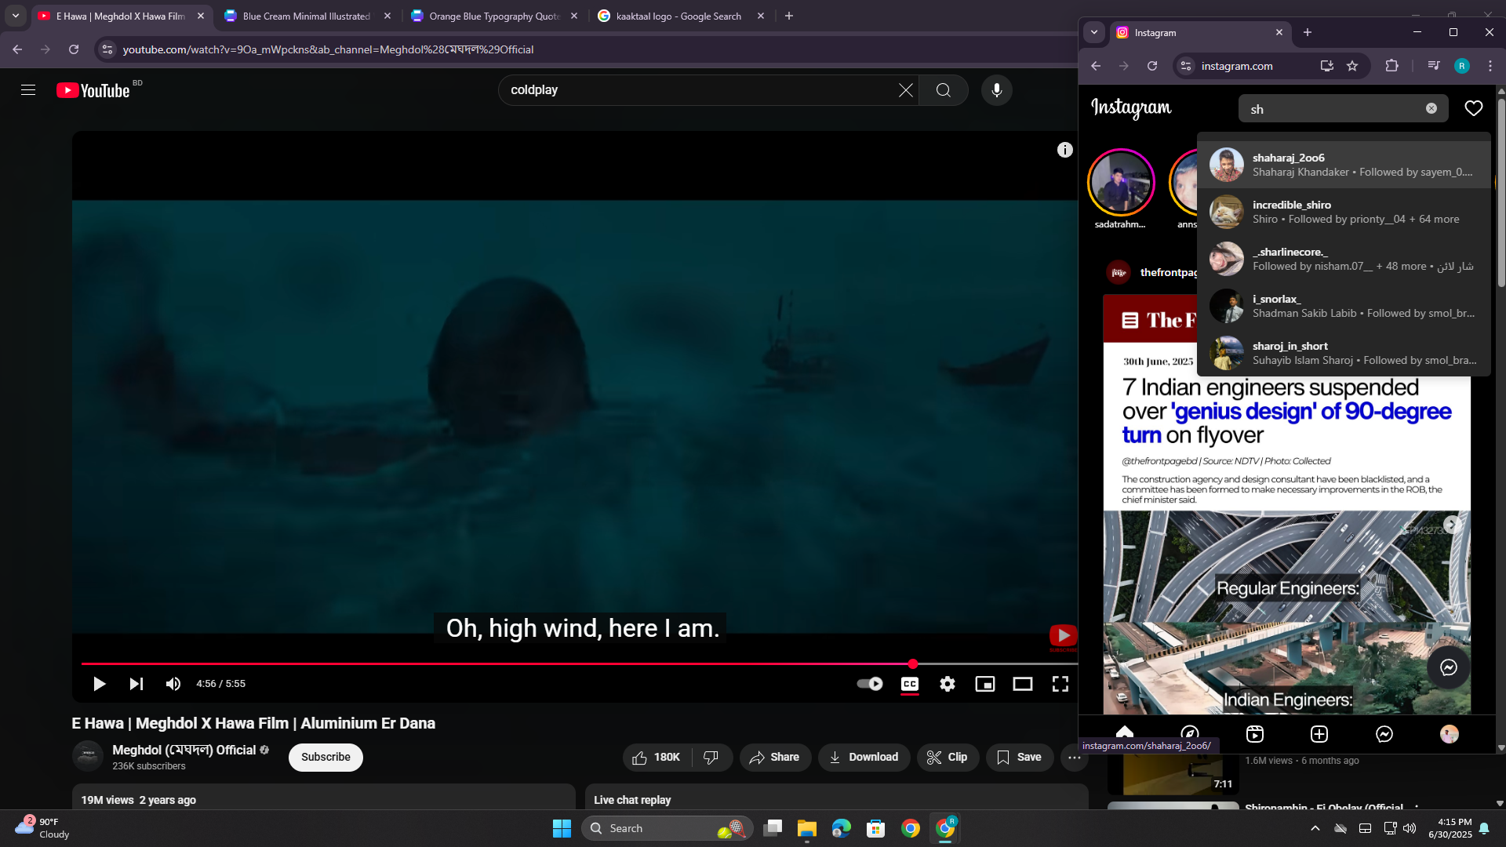Subscribe to Meghdol Official channel

pyautogui.click(x=326, y=757)
